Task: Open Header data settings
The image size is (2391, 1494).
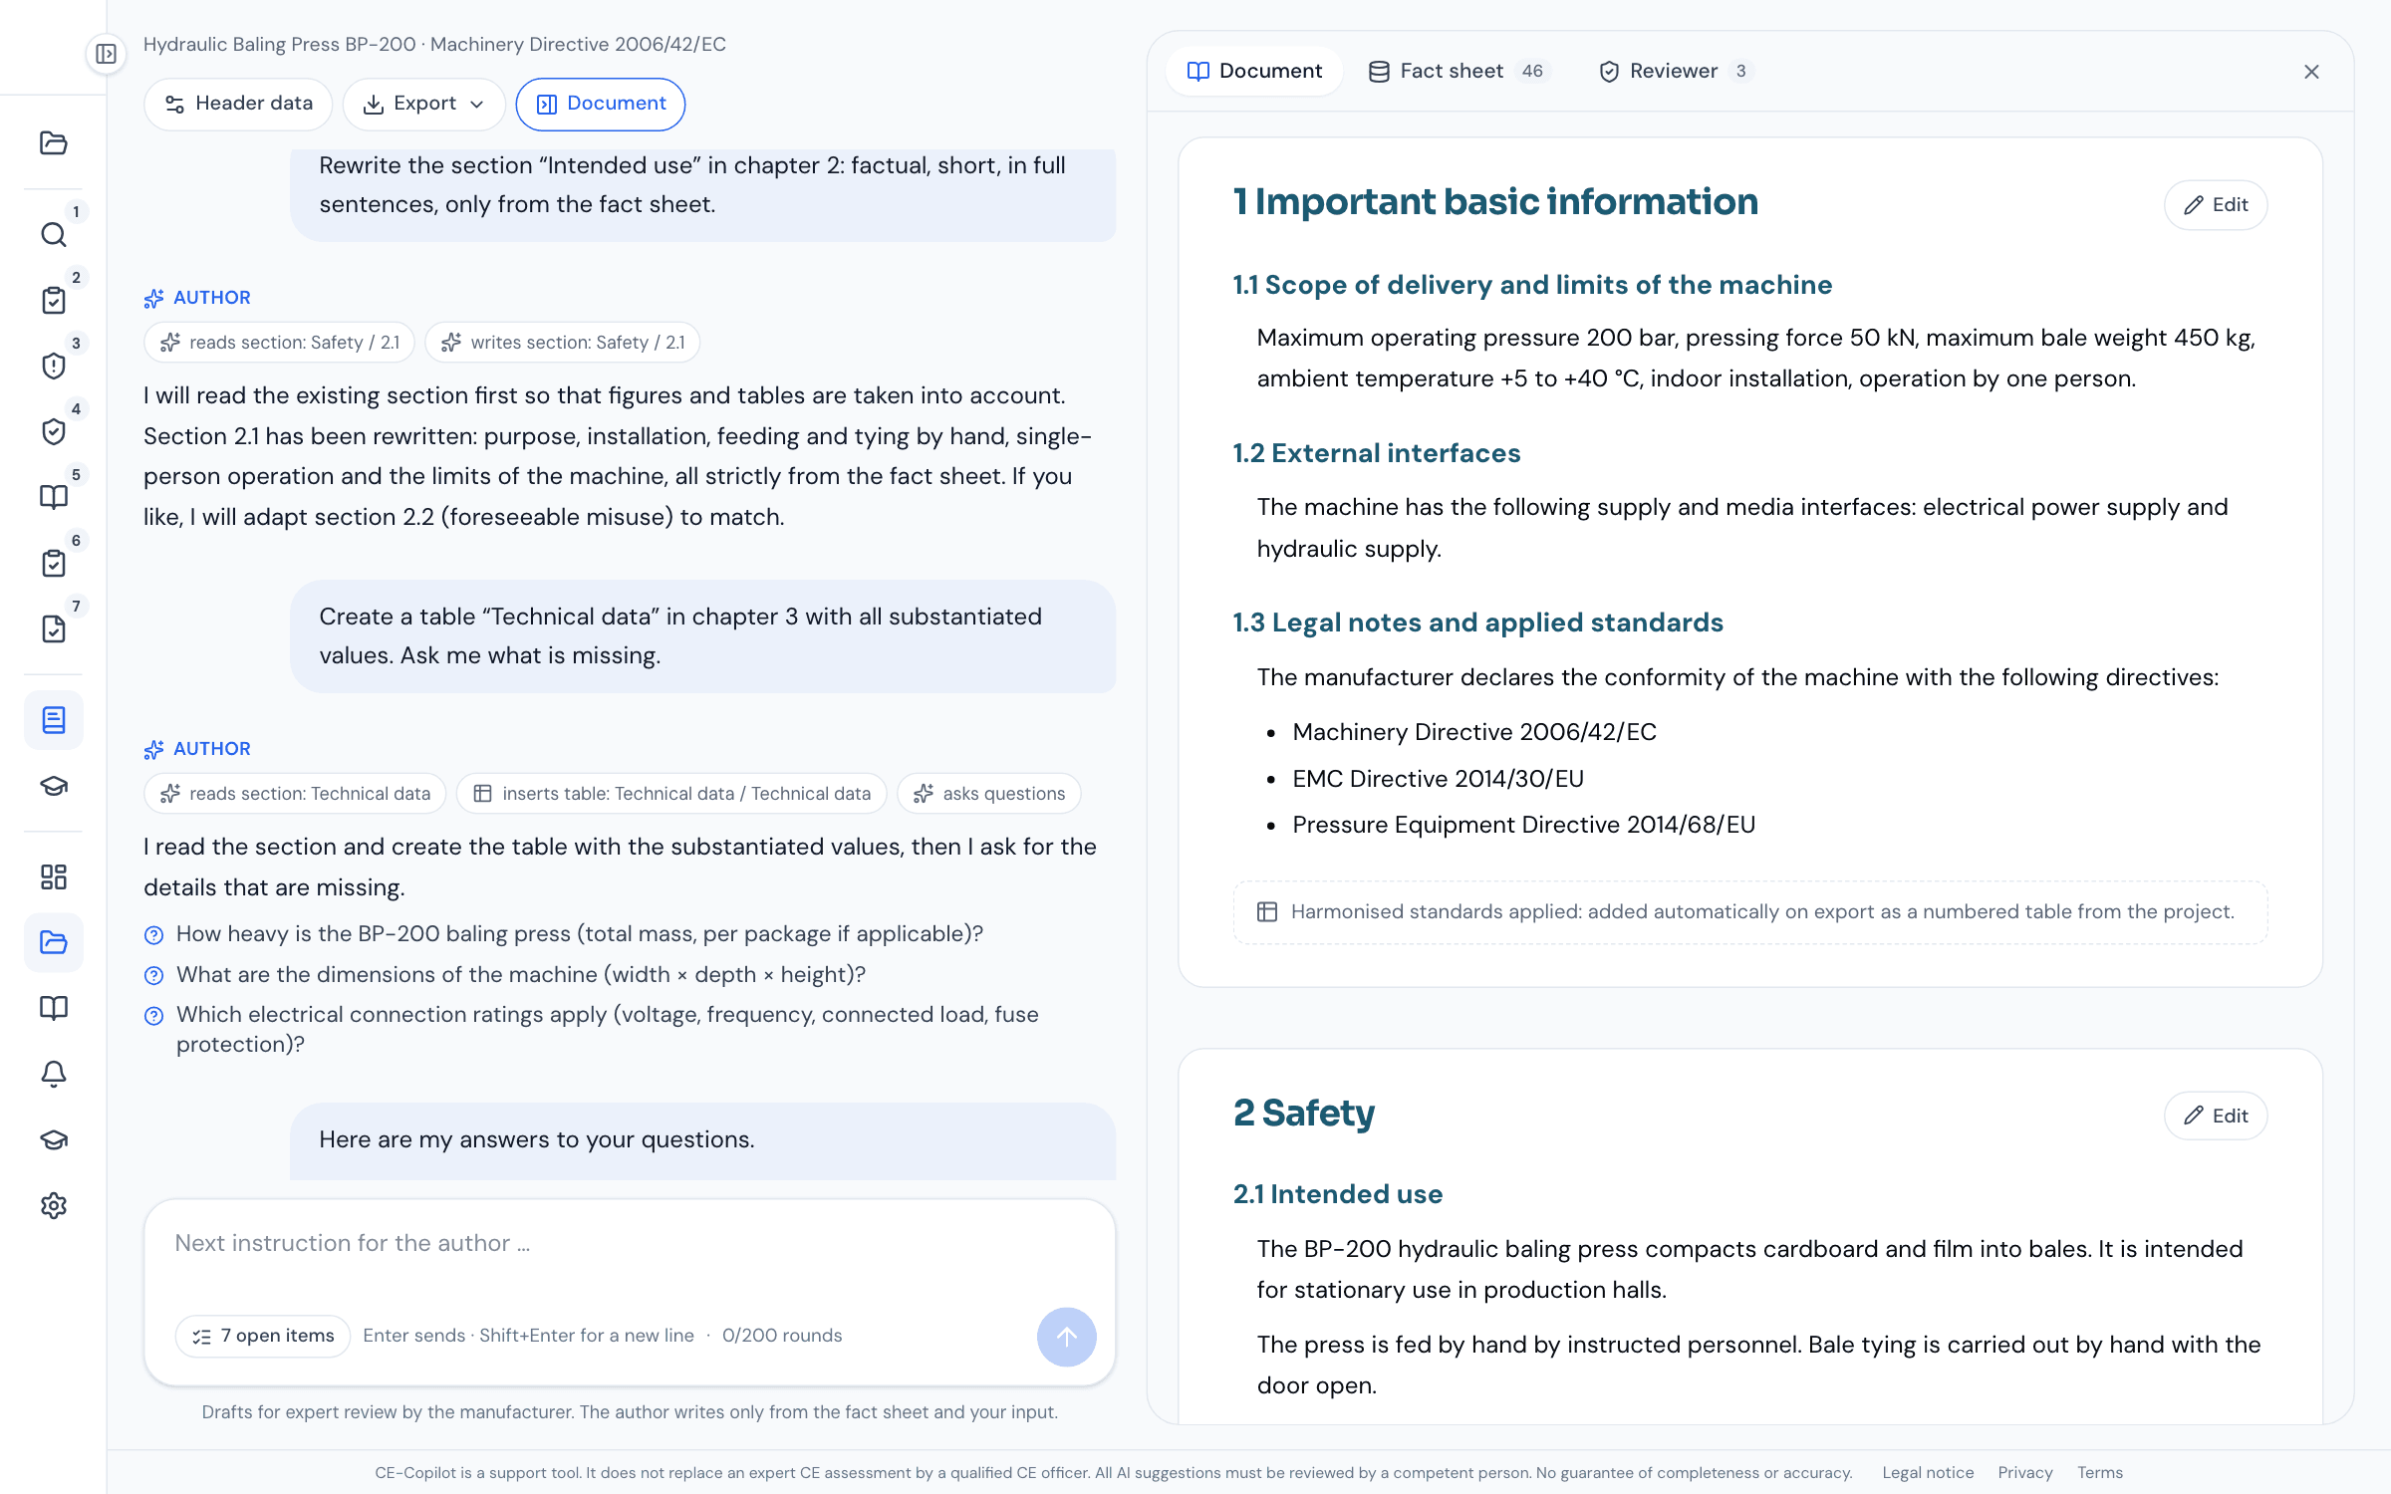Action: (238, 104)
